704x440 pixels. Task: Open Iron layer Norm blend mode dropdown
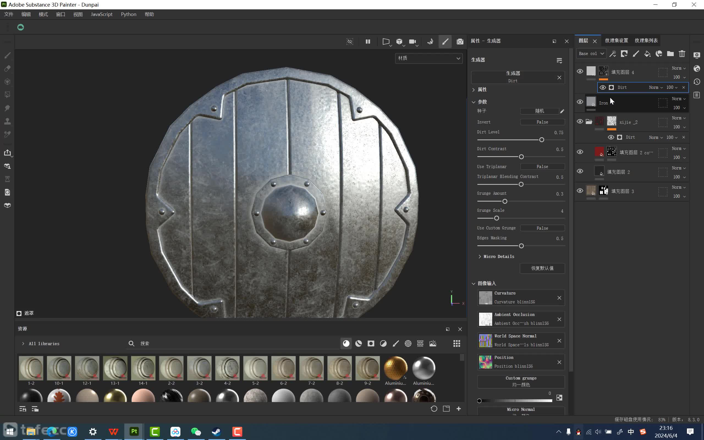coord(679,99)
